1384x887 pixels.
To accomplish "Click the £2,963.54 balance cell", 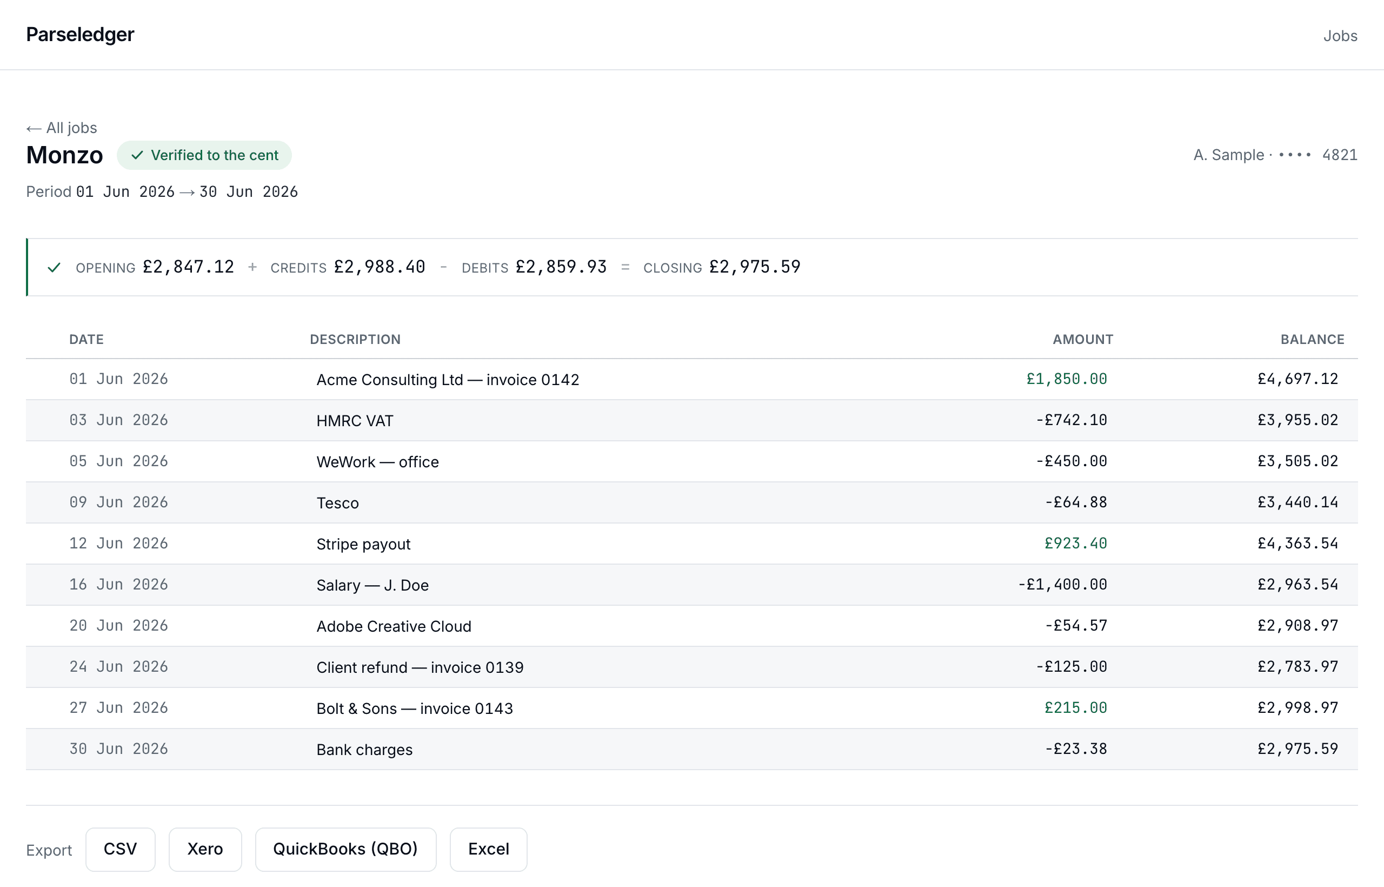I will click(1297, 585).
